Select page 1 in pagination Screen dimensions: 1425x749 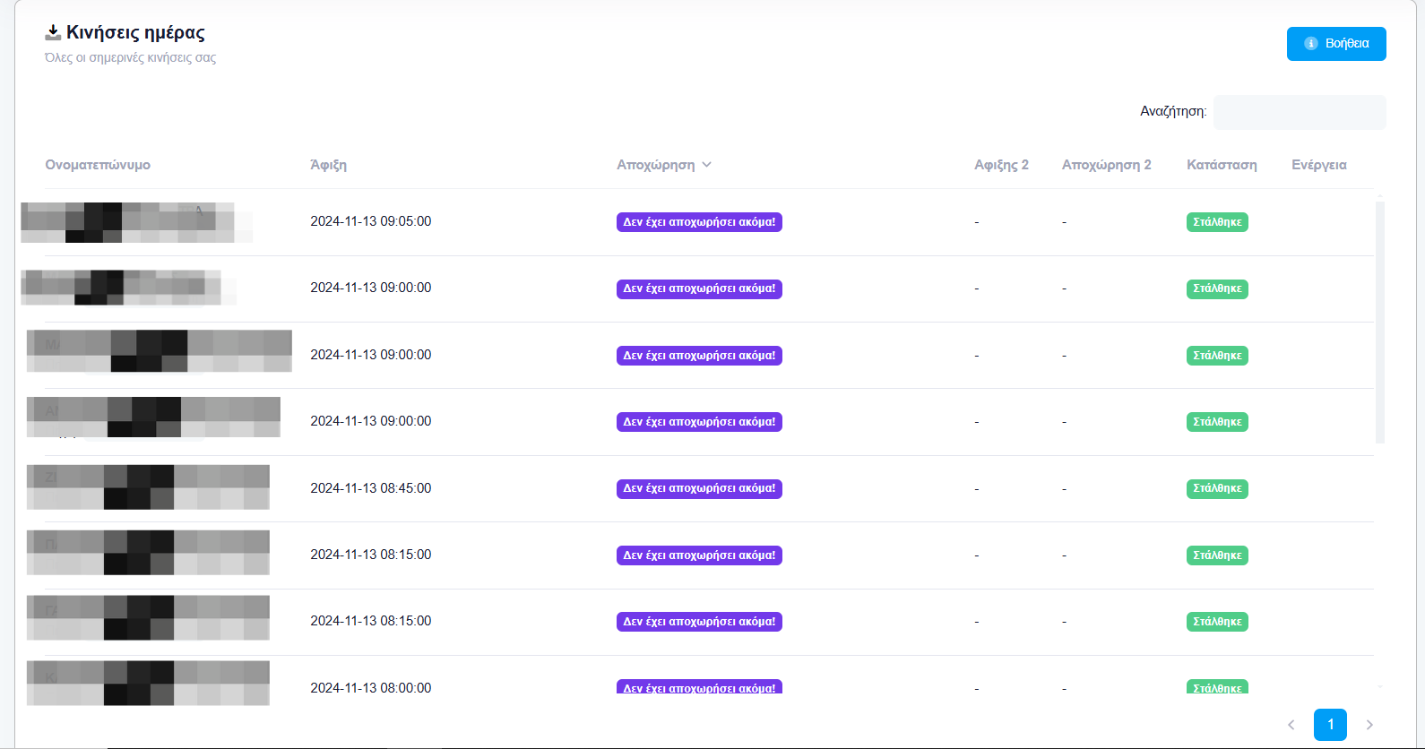[x=1330, y=725]
